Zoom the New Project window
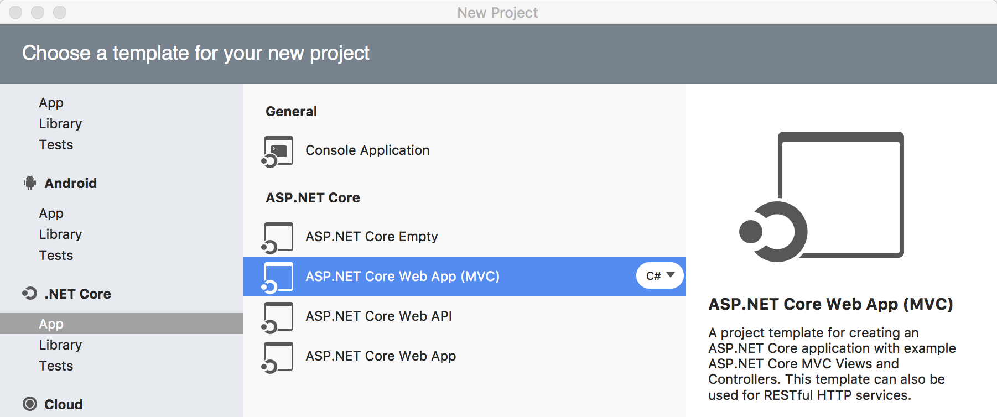The height and width of the screenshot is (417, 997). point(60,12)
